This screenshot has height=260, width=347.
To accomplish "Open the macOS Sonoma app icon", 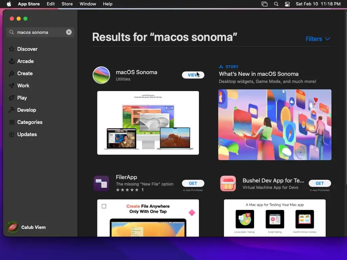I will pos(101,75).
